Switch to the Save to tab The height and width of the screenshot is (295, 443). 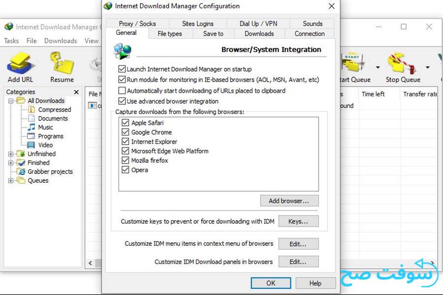tap(213, 33)
